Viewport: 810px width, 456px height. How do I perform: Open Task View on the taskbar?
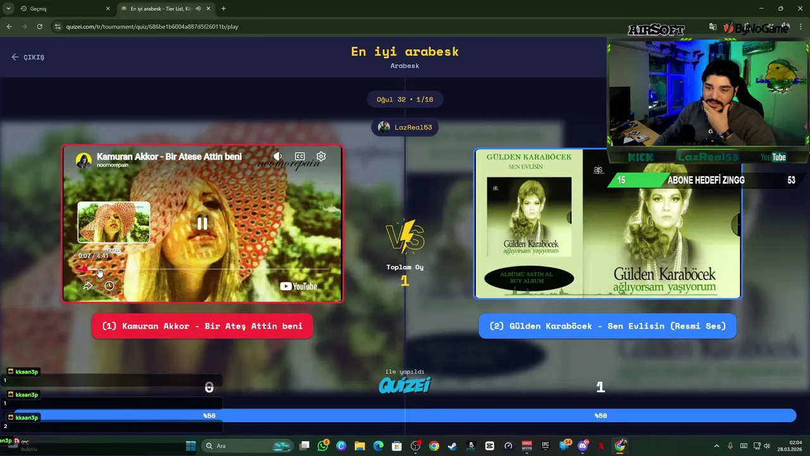point(304,446)
